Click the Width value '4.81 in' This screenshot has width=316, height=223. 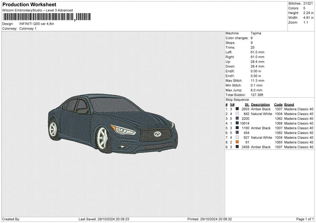tap(308, 18)
